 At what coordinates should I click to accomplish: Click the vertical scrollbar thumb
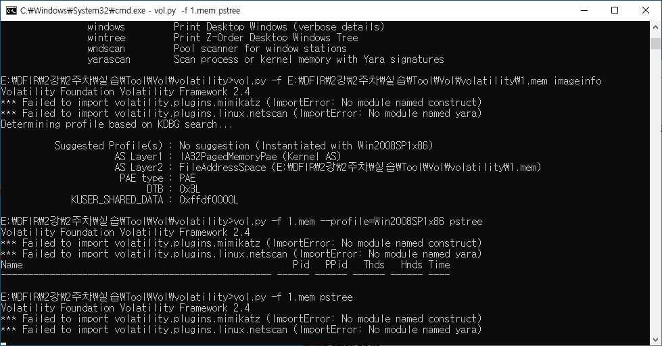655,43
